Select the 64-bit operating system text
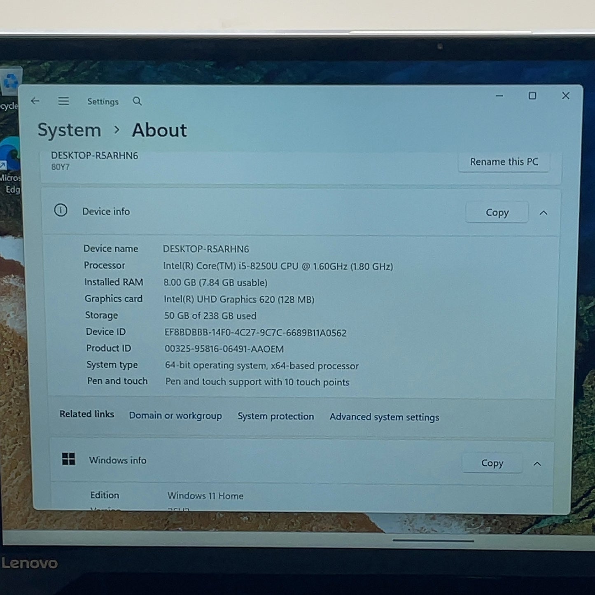Image resolution: width=595 pixels, height=595 pixels. [x=261, y=366]
